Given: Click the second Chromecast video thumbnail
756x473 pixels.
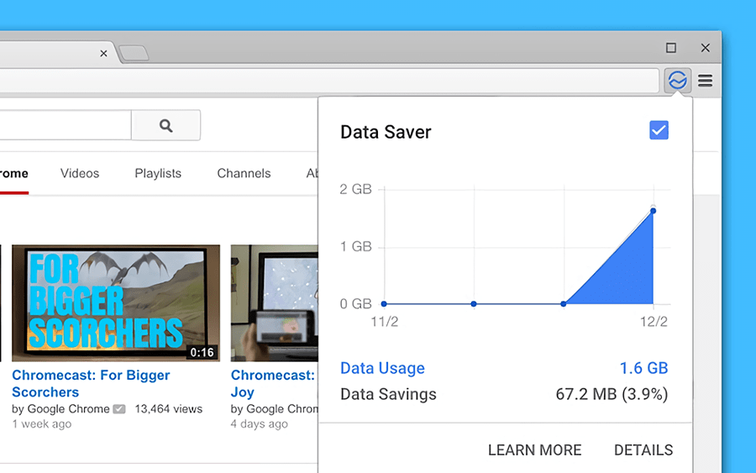Looking at the screenshot, I should (274, 302).
